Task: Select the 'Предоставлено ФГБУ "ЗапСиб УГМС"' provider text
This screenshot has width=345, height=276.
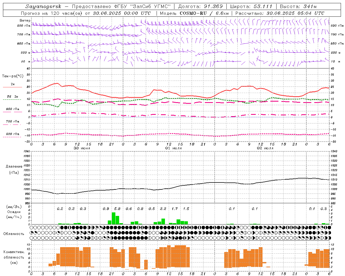Action: pos(122,6)
